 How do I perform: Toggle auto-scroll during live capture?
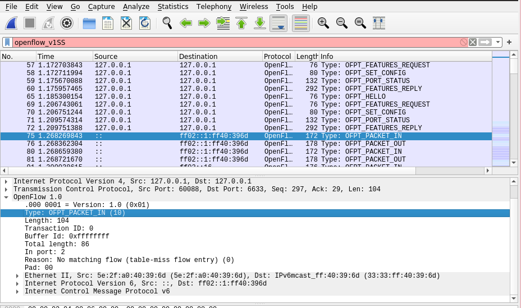[278, 23]
